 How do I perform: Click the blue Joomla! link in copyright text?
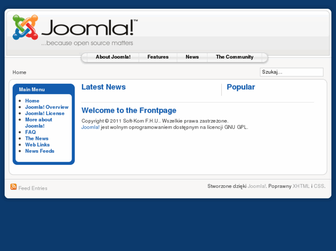click(x=91, y=127)
